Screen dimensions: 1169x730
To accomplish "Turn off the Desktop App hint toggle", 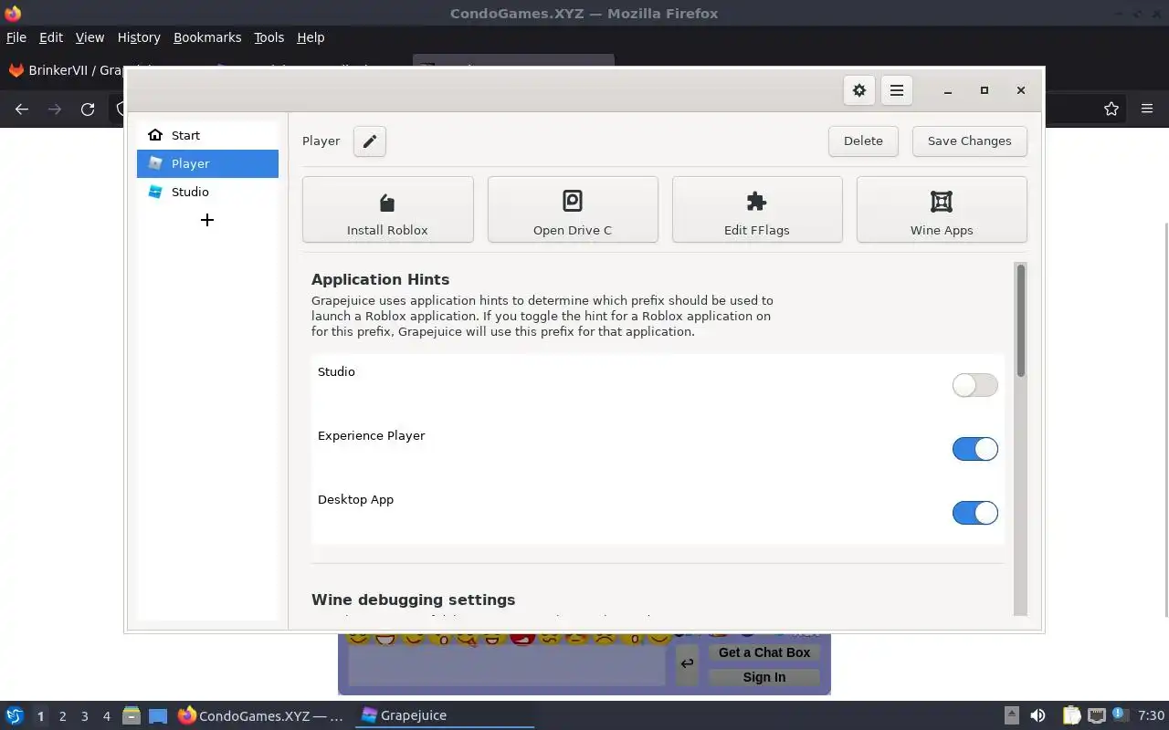I will point(974,513).
